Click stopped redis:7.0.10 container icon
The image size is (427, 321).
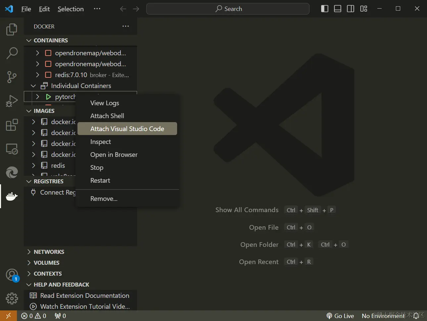click(x=48, y=75)
